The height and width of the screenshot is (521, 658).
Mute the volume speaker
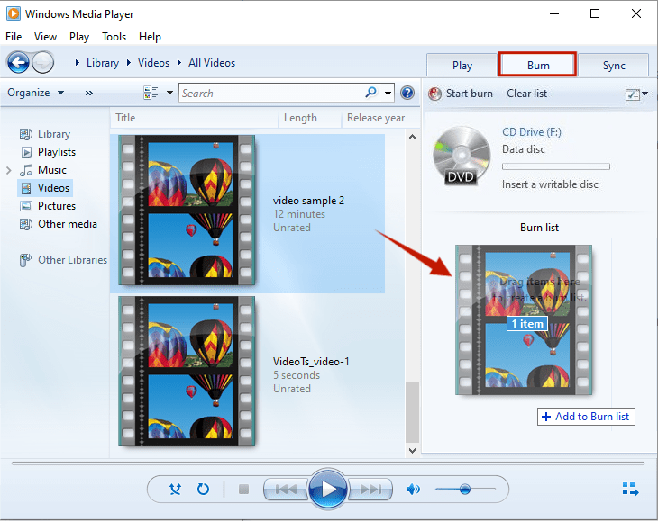414,490
